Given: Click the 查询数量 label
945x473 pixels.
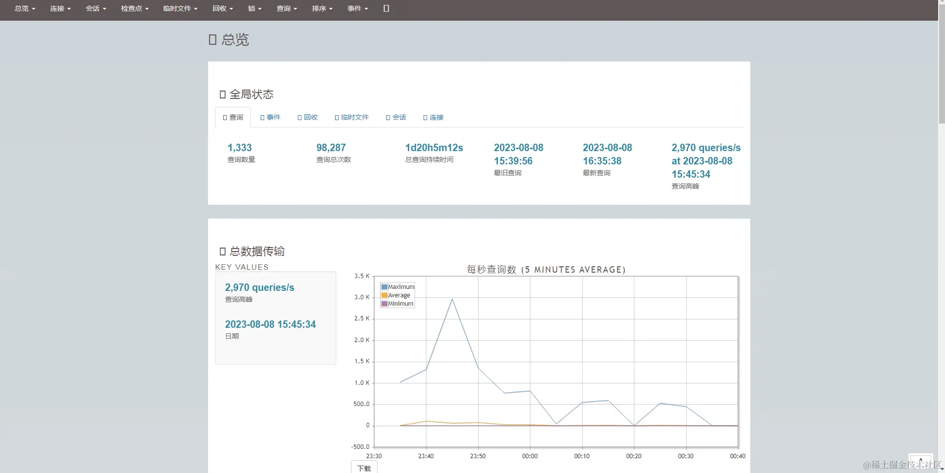Looking at the screenshot, I should [x=241, y=159].
